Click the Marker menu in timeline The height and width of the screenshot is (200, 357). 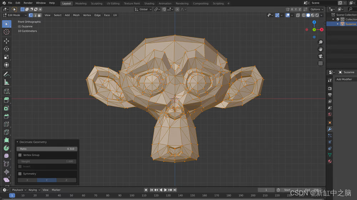[x=56, y=190]
